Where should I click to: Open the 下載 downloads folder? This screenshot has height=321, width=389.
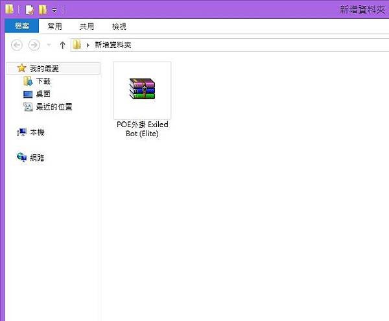[43, 81]
